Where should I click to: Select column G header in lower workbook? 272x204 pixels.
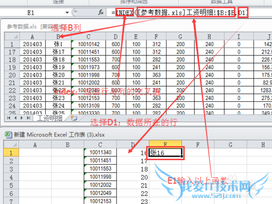[x=230, y=145]
